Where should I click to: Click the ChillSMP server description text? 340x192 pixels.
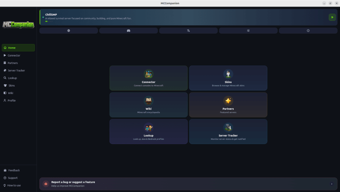coord(88,18)
